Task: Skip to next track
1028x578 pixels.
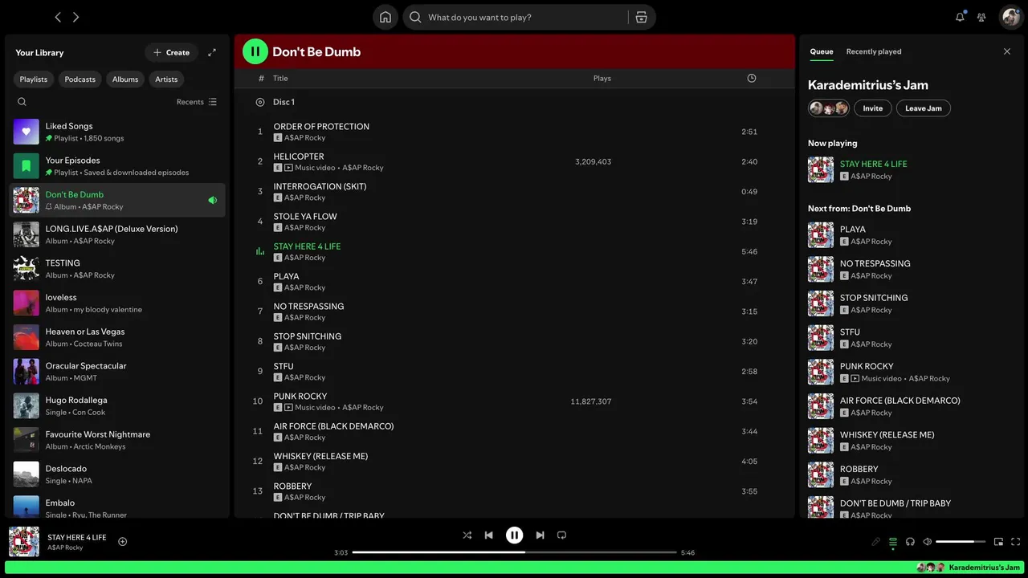Action: (x=540, y=535)
